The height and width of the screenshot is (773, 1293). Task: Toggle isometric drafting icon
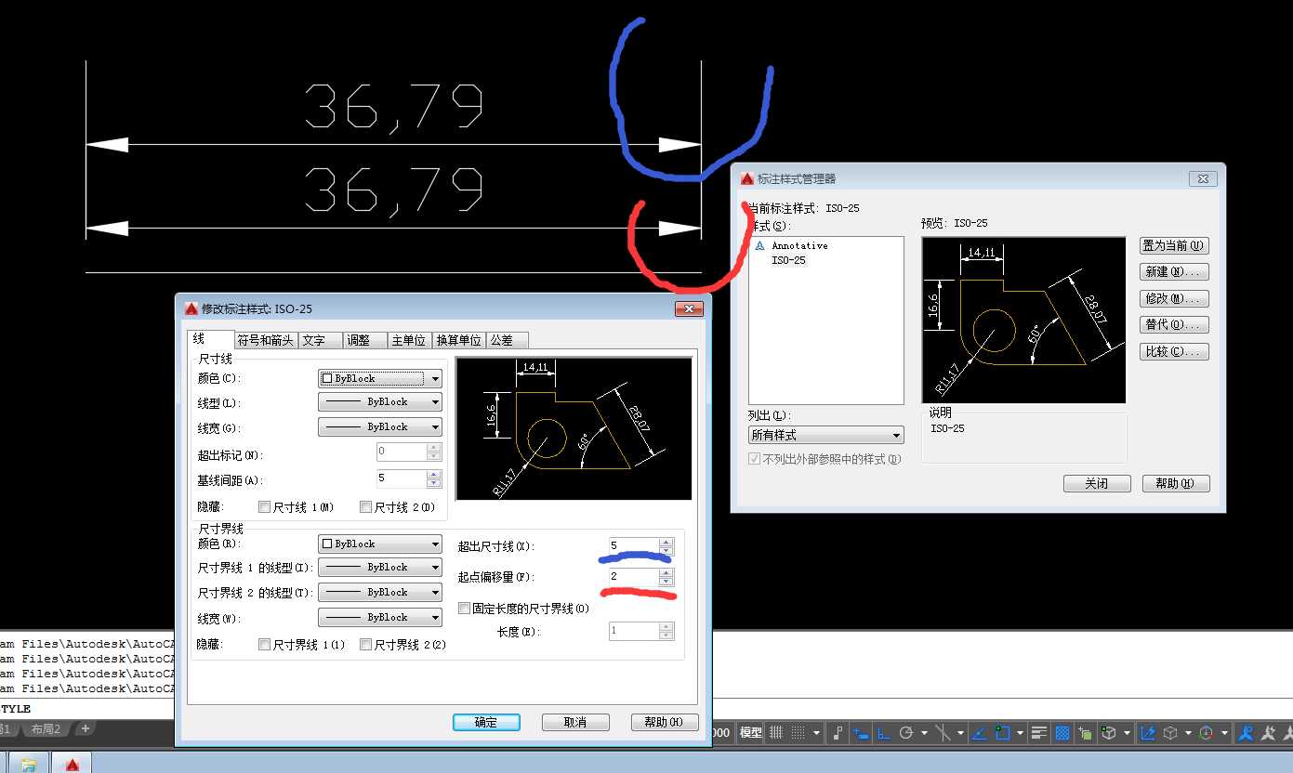click(943, 732)
